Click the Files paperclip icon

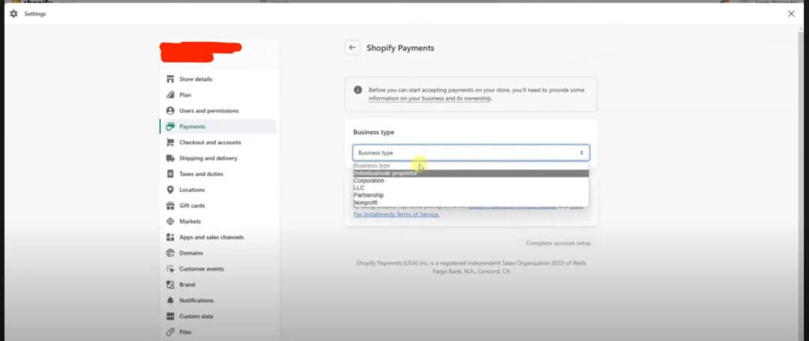click(170, 332)
